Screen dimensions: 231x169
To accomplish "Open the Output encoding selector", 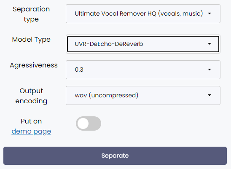I will pos(143,96).
